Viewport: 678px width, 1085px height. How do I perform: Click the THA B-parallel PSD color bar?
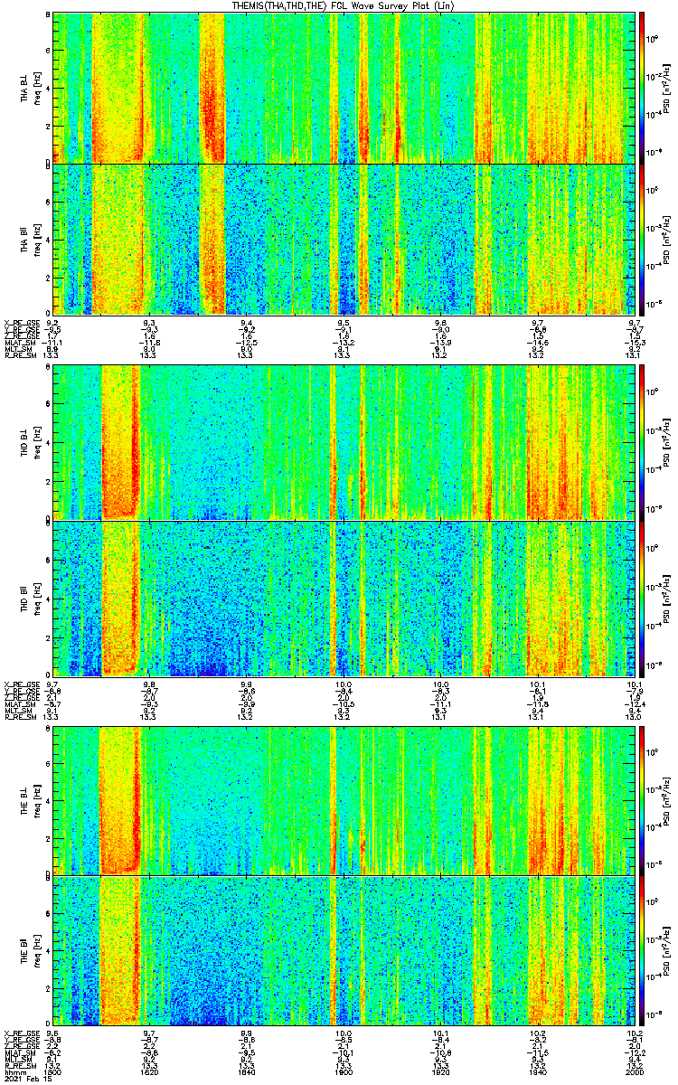641,239
